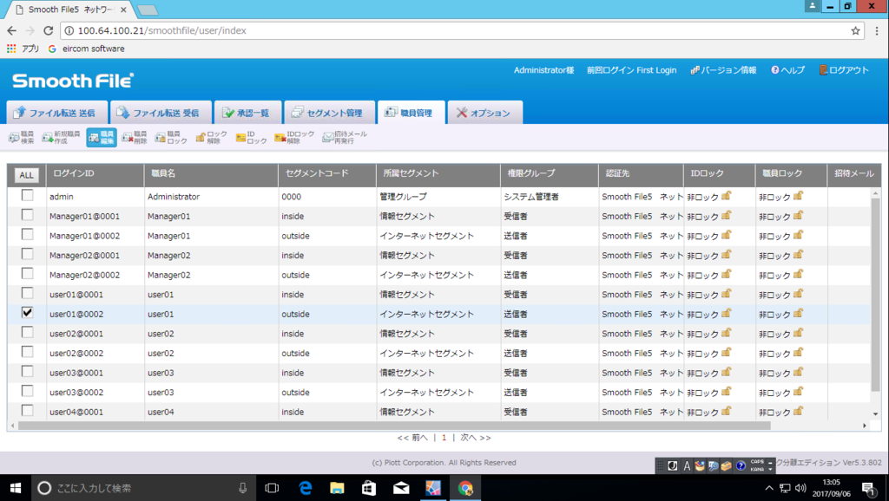The image size is (889, 501).
Task: Check the box for user02@0001
Action: [x=27, y=332]
